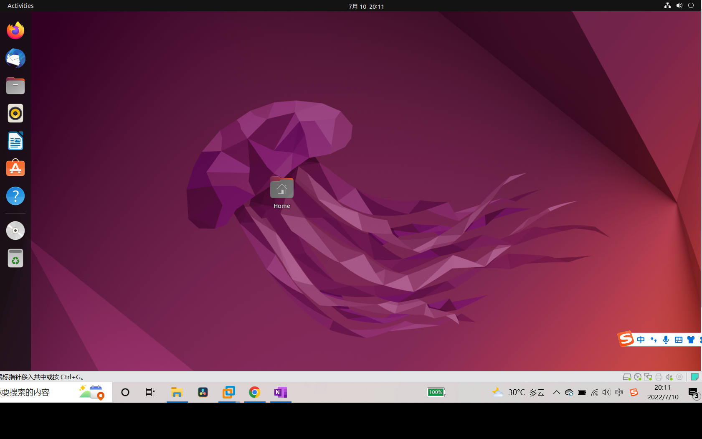
Task: Open the weather widget showing 30°C
Action: [518, 392]
